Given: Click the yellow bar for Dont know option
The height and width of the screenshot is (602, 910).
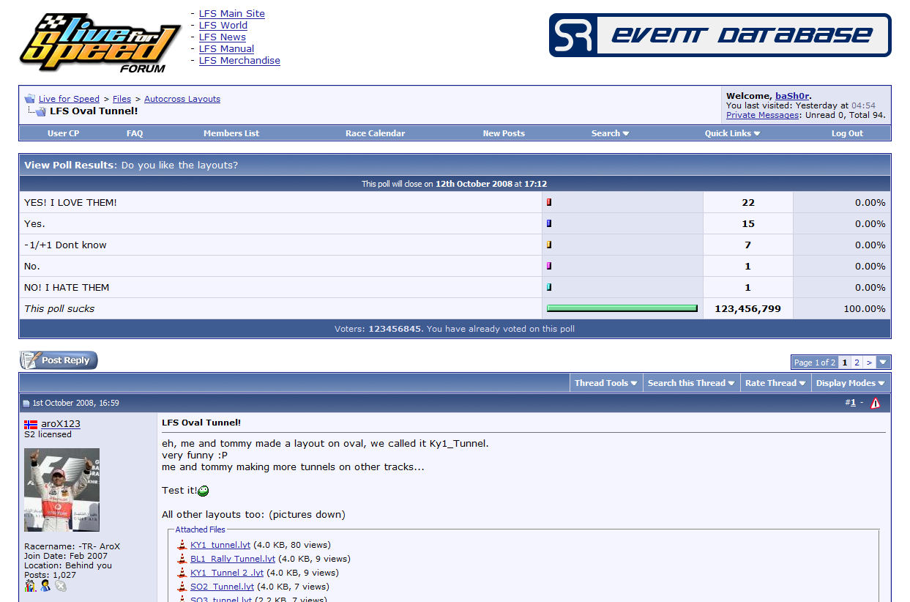Looking at the screenshot, I should click(x=549, y=245).
